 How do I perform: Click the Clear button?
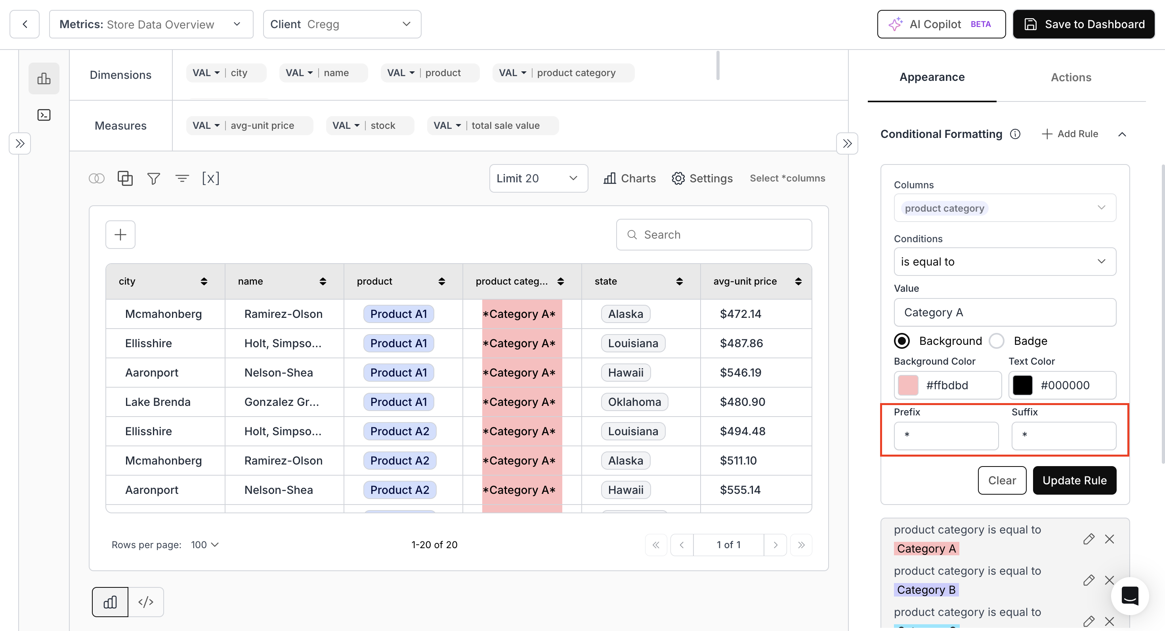[x=1002, y=480]
